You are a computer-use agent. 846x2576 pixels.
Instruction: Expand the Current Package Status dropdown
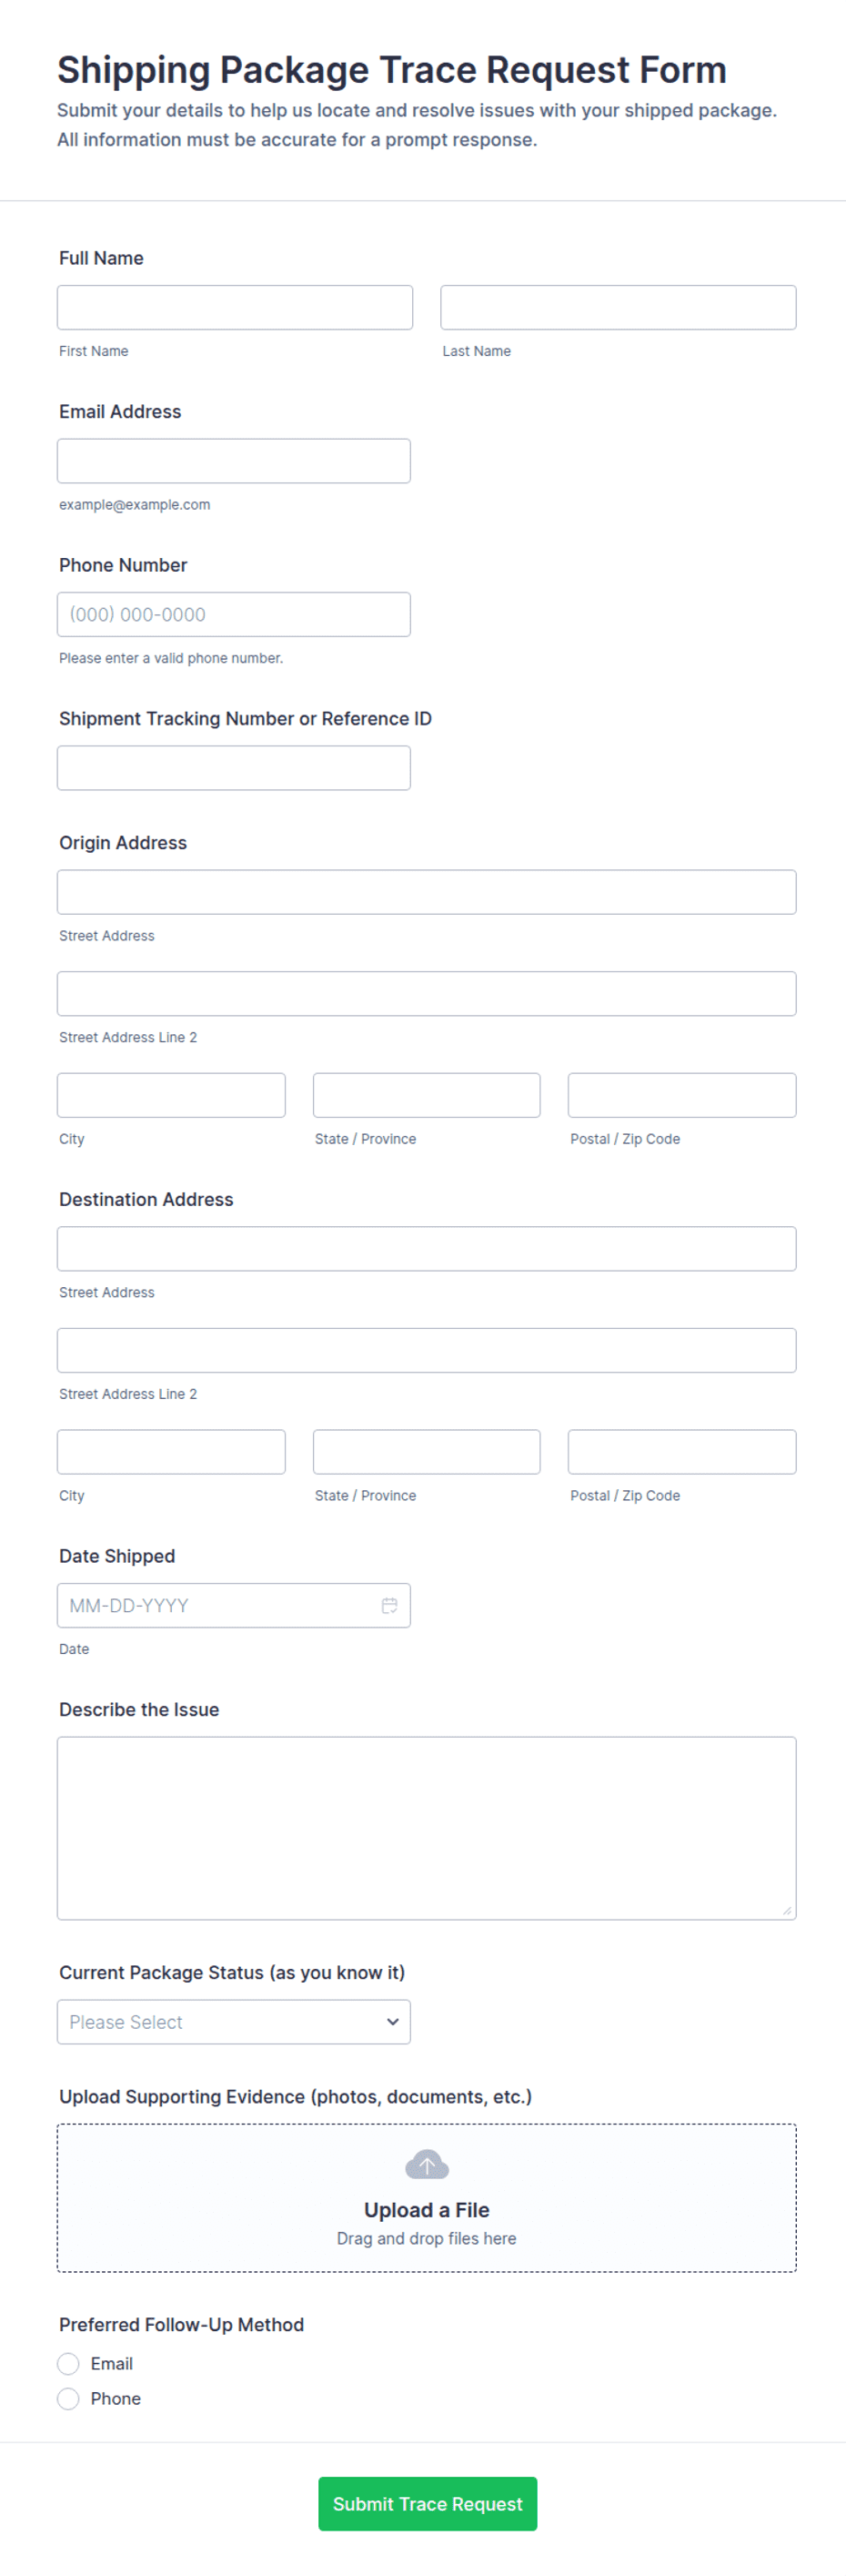click(x=234, y=2021)
